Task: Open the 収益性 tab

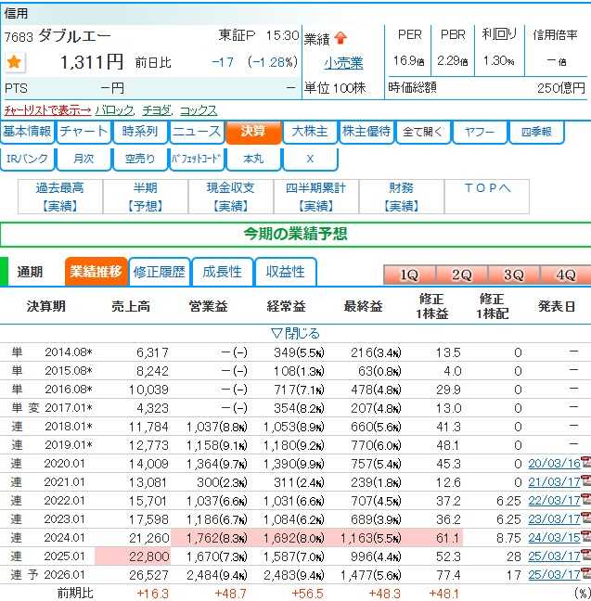Action: click(x=286, y=272)
